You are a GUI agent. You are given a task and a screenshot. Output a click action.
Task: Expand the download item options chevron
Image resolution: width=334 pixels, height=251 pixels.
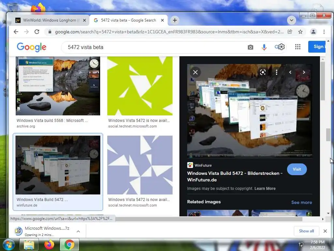78,231
